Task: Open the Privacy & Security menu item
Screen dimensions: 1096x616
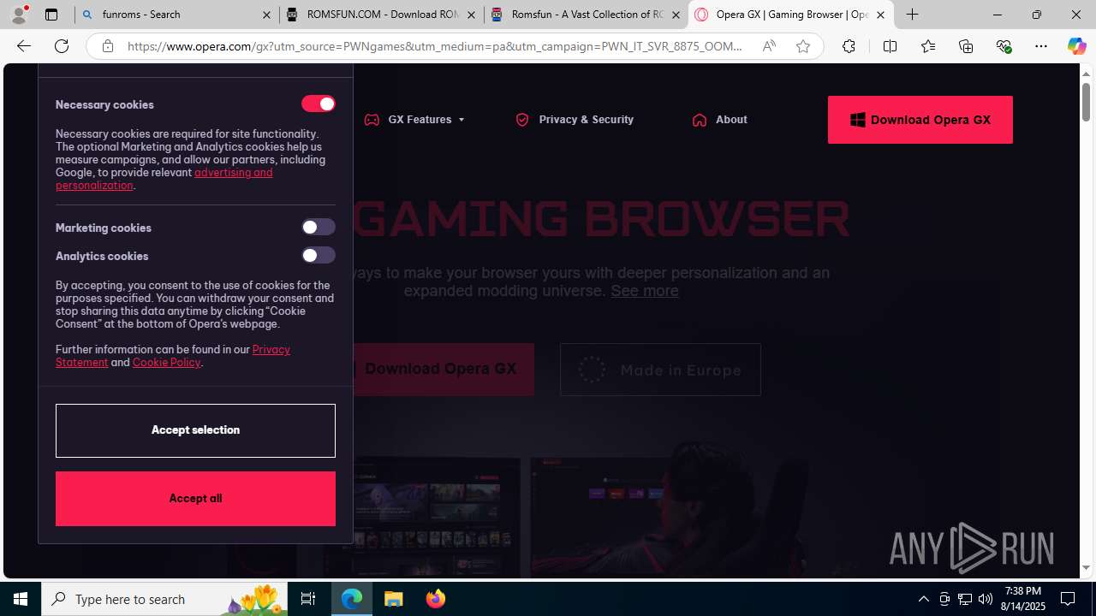Action: (575, 120)
